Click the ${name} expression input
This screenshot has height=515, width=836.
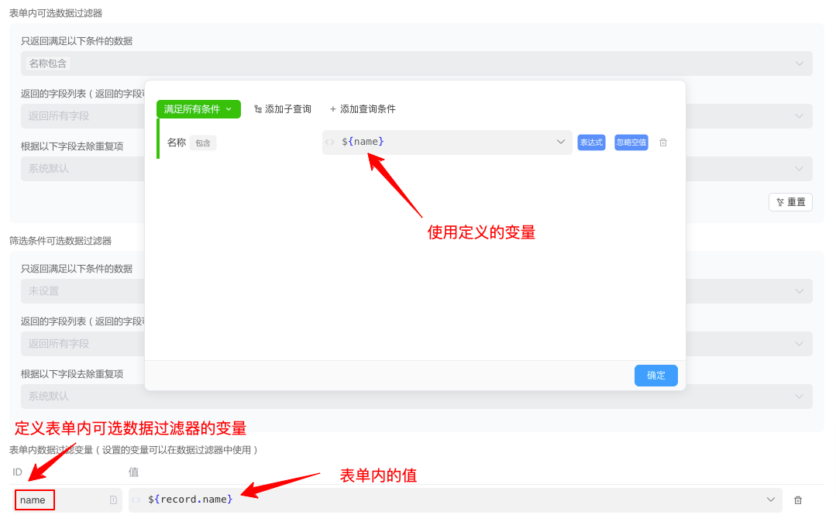(442, 142)
